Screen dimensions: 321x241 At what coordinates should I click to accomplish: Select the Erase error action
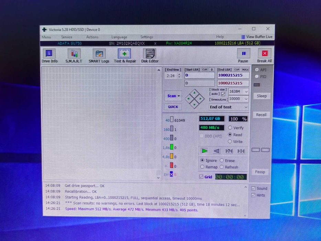tap(222, 160)
